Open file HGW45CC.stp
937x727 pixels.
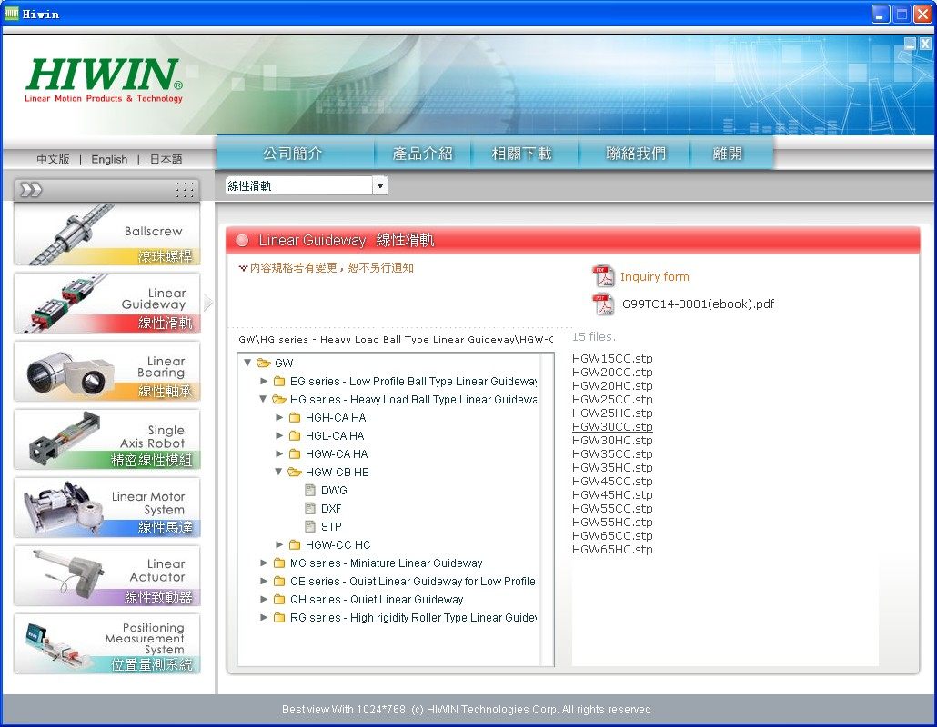612,481
